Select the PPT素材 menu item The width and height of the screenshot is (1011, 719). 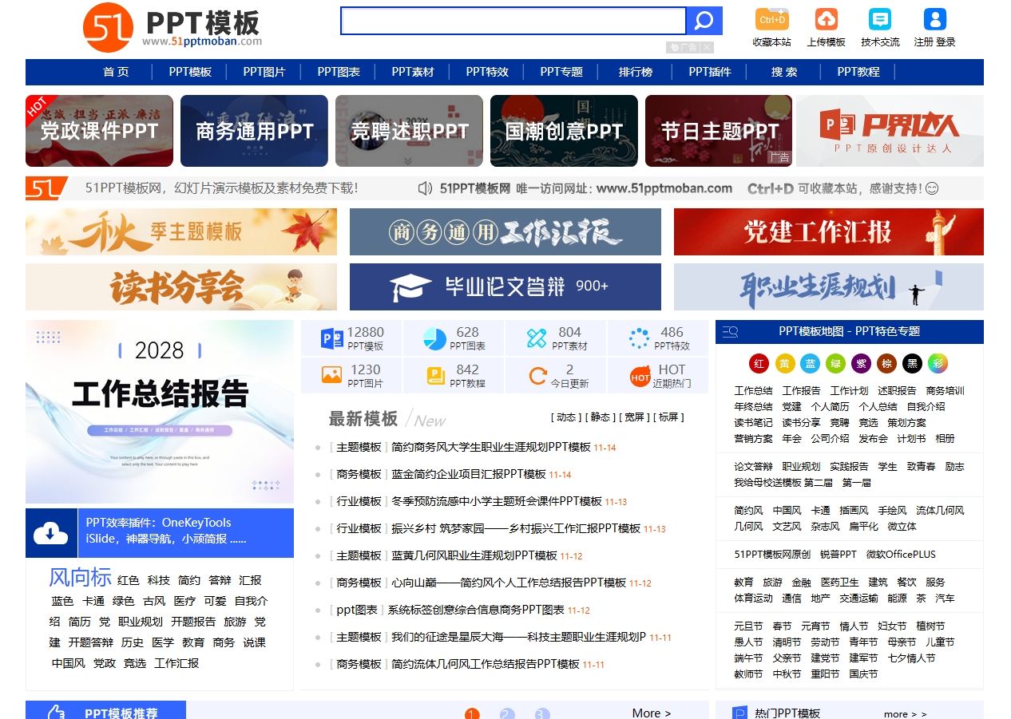point(413,72)
